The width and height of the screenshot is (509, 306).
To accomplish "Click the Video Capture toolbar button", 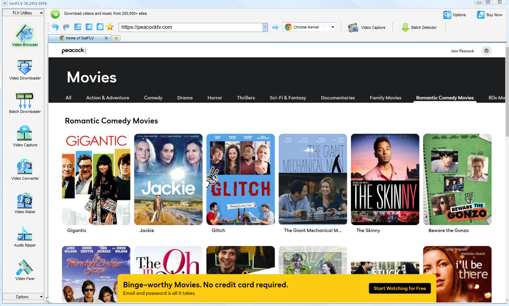I will (367, 27).
